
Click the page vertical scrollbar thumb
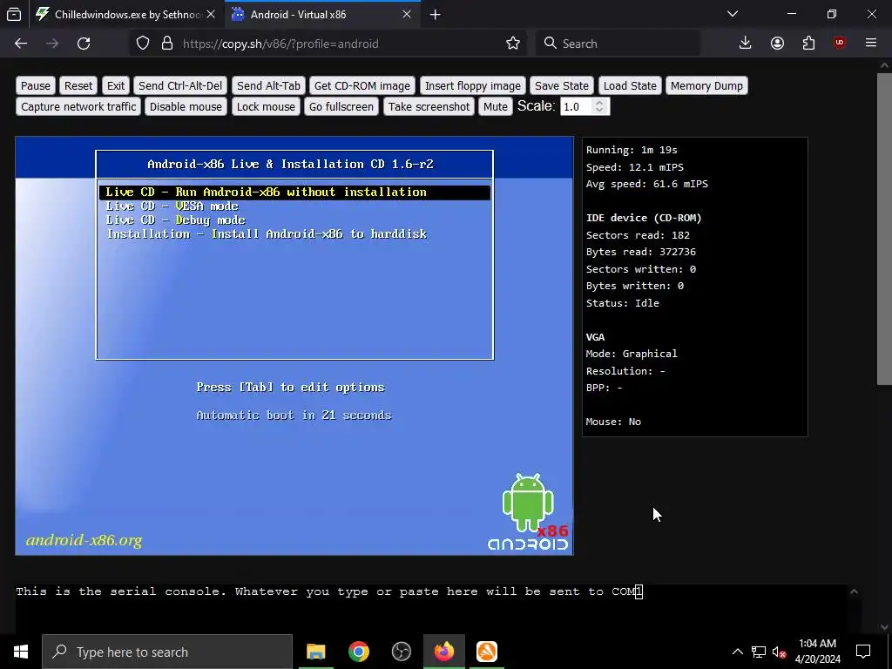coord(884,227)
